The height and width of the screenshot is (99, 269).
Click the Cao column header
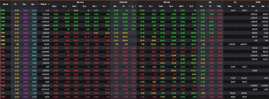coord(201,6)
